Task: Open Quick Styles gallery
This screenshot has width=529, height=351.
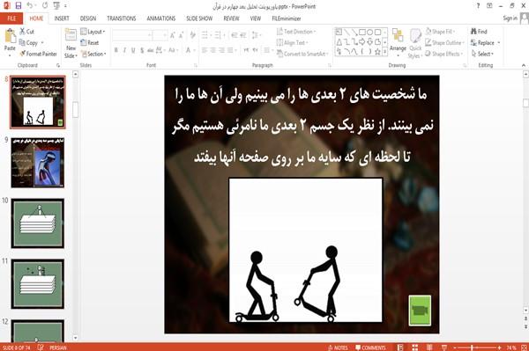Action: pos(415,43)
